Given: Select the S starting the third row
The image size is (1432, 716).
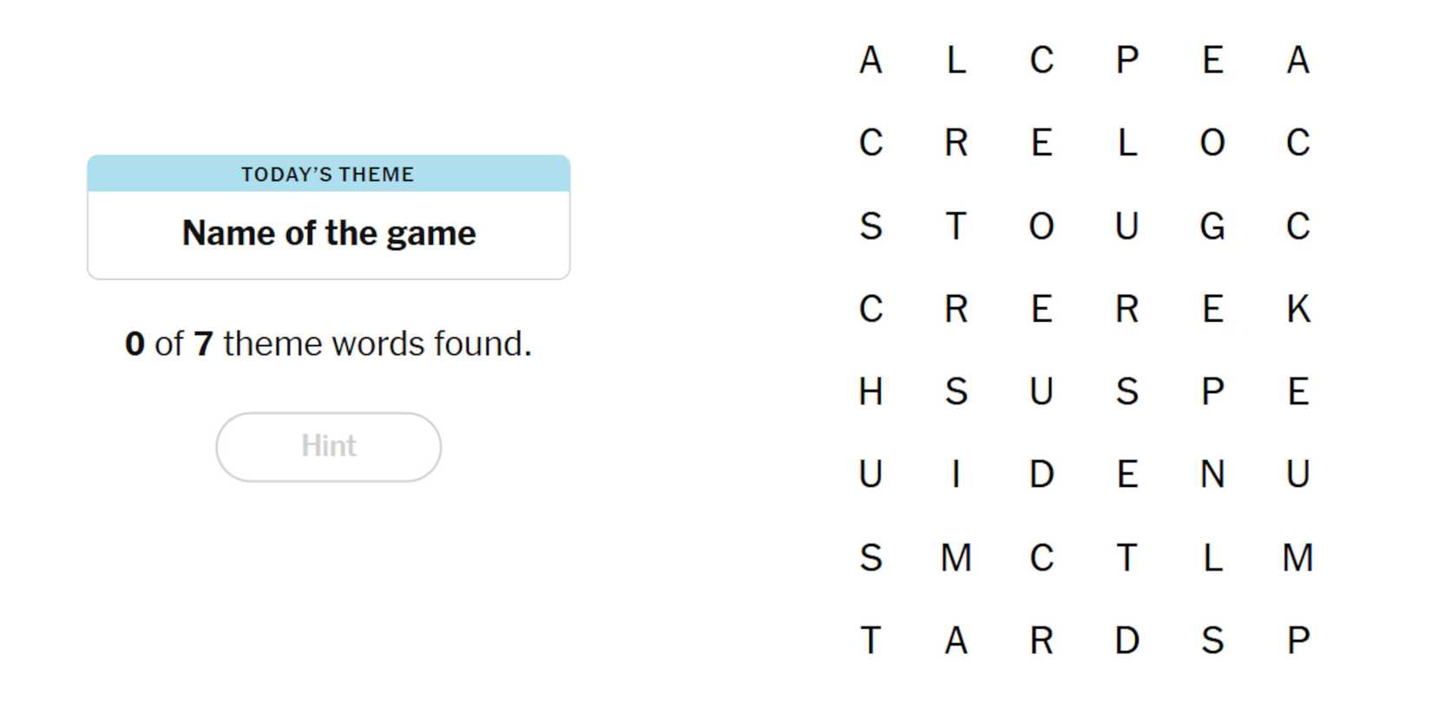Looking at the screenshot, I should click(870, 227).
